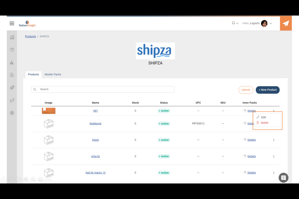
Task: Switch to the Products tab
Action: tap(33, 74)
